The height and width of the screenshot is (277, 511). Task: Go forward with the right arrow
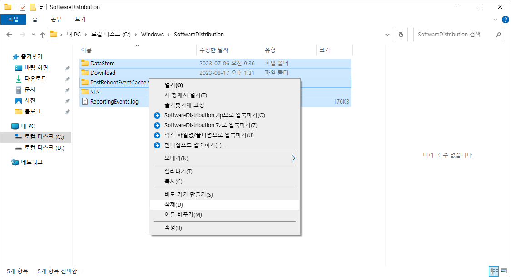(23, 35)
